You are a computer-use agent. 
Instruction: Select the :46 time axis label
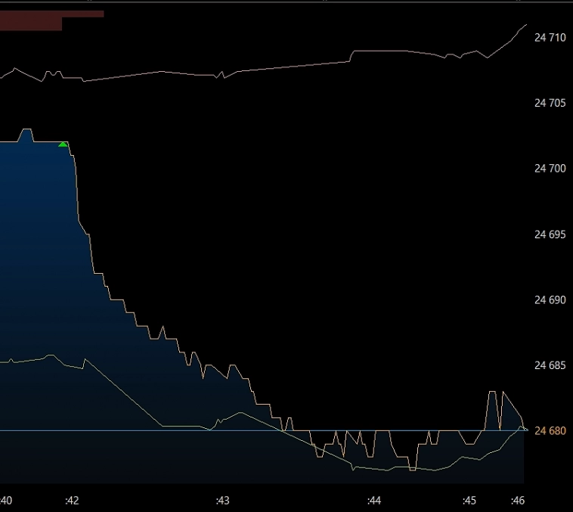pos(518,501)
